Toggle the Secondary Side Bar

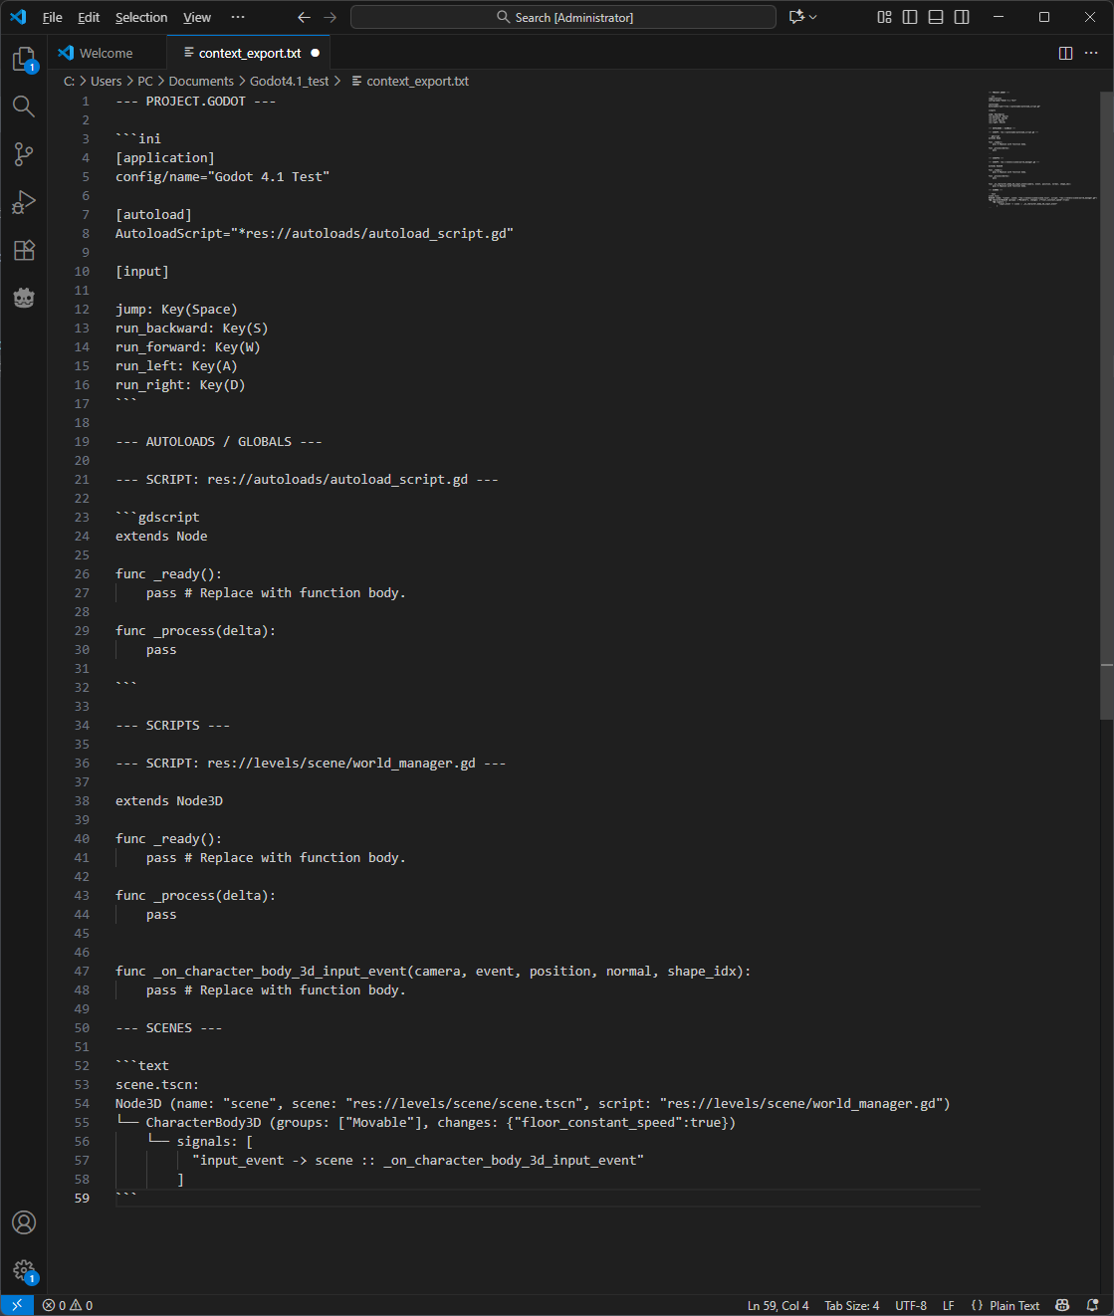pos(962,17)
